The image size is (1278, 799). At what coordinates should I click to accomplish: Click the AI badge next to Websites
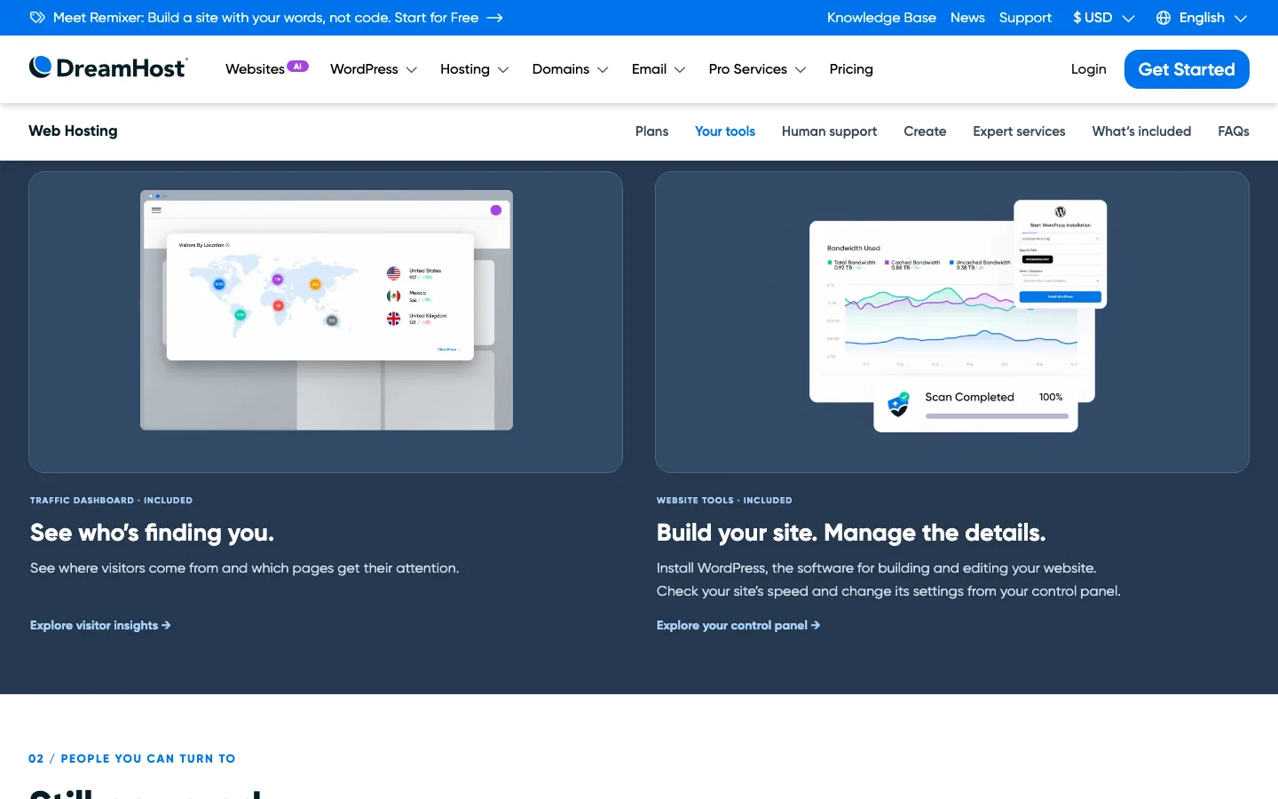tap(297, 66)
